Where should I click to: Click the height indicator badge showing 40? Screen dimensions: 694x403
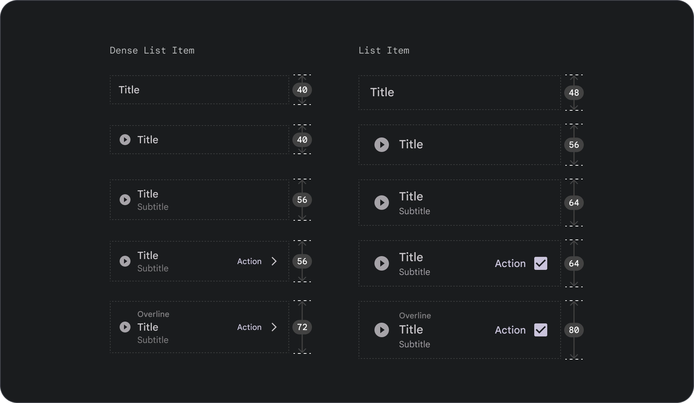tap(301, 90)
